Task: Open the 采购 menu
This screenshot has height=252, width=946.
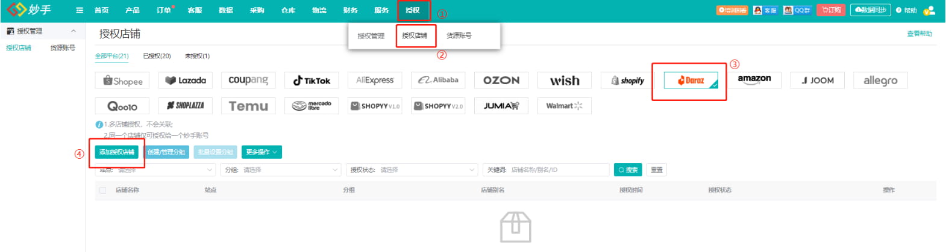Action: (257, 10)
